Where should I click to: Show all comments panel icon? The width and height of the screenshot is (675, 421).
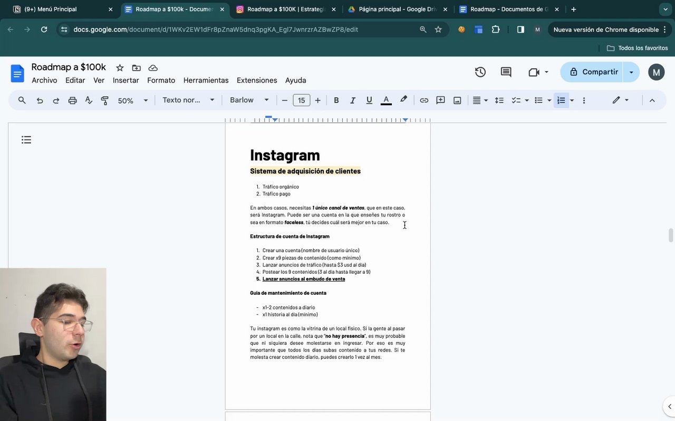click(506, 72)
